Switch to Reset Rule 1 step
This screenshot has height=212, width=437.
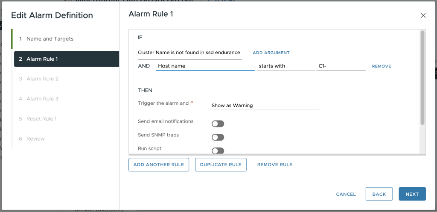41,119
